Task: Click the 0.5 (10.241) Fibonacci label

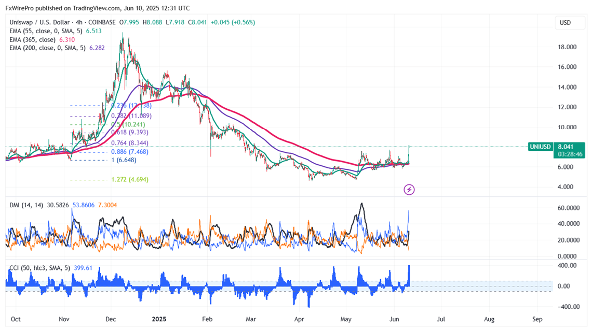Action: click(128, 124)
